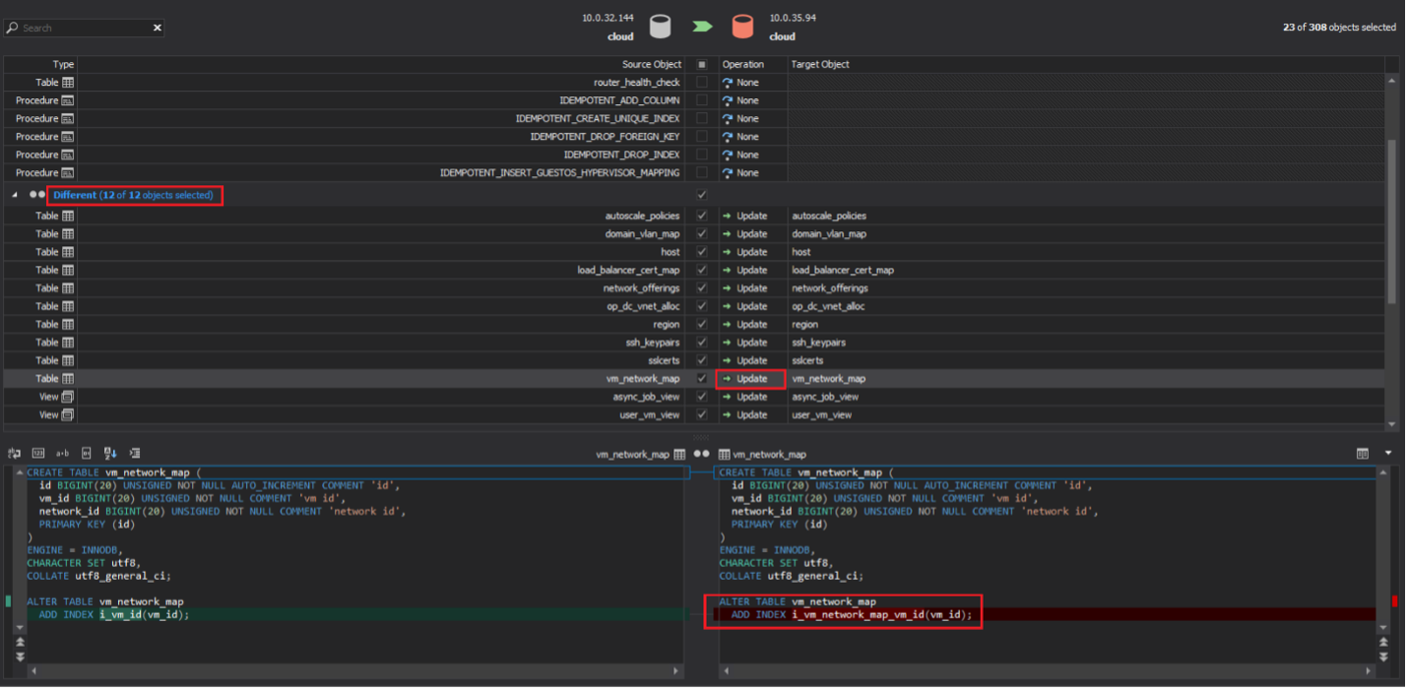The width and height of the screenshot is (1408, 691).
Task: Select the 10.0.35.94 cloud target label
Action: click(793, 27)
